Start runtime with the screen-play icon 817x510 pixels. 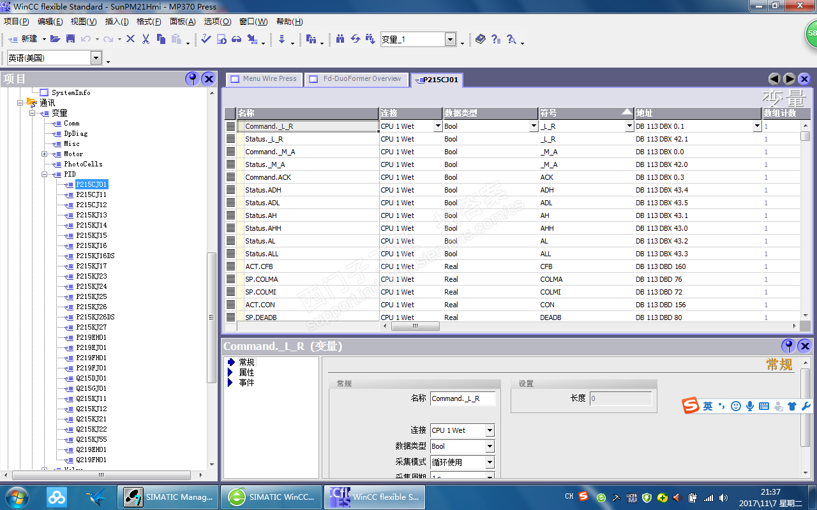[221, 39]
